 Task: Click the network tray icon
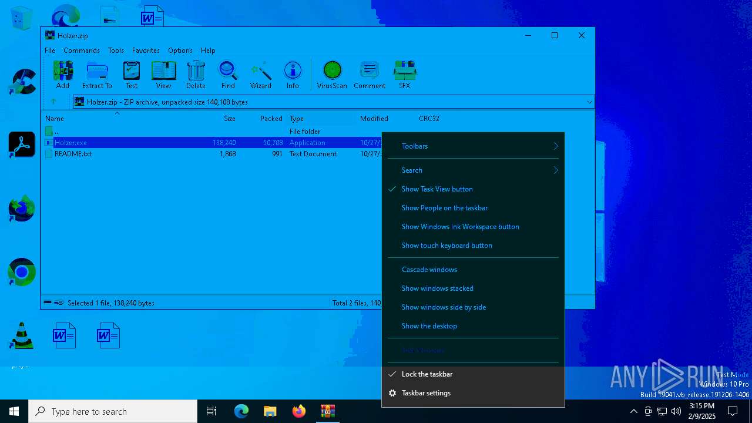pos(662,411)
